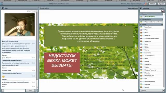
Task: Click the presentation slide
Action: click(x=89, y=51)
